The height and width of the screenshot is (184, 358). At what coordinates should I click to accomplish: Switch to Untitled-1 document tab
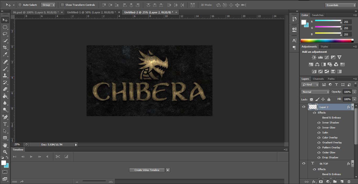[x=92, y=12]
